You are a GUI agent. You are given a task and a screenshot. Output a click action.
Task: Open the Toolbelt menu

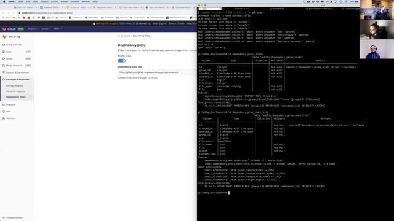(75, 2)
